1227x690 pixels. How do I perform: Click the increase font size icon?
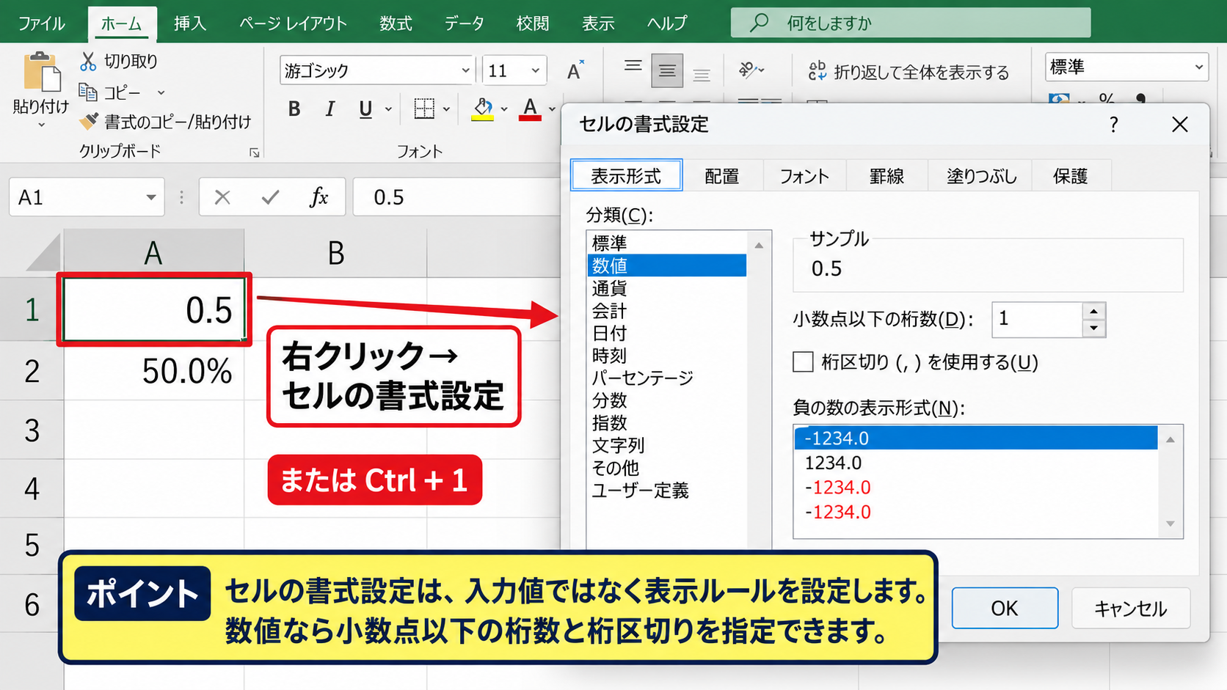[x=575, y=70]
